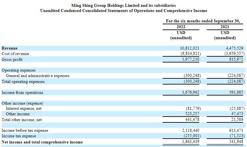Select net income value 1,863,439
The image size is (247, 147).
pos(191,141)
